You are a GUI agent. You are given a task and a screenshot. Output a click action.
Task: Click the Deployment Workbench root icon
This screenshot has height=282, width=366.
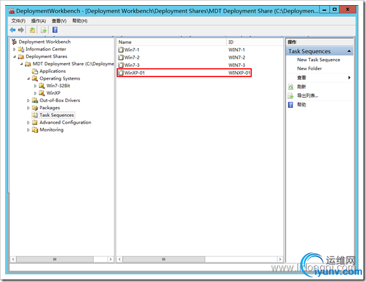tap(14, 42)
